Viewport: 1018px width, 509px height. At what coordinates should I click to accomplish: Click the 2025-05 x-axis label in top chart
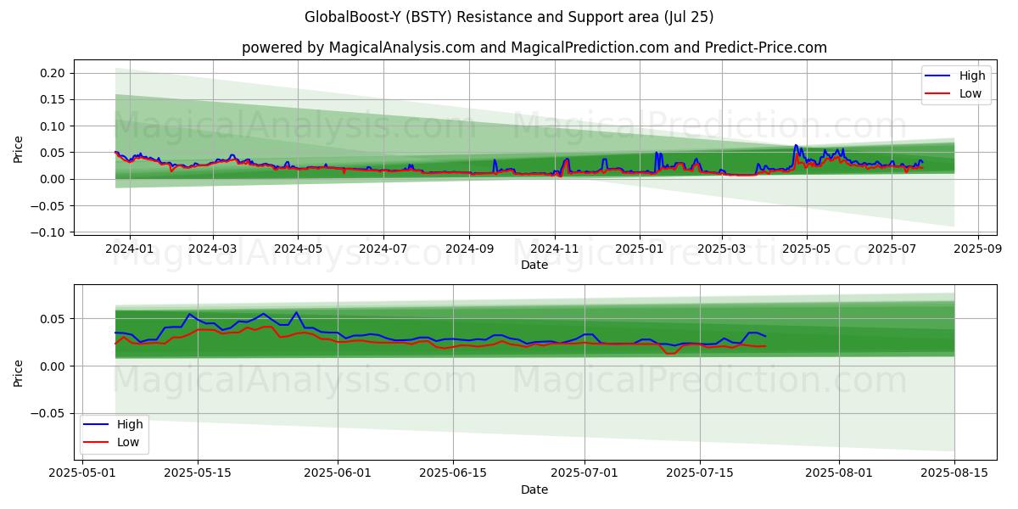807,249
